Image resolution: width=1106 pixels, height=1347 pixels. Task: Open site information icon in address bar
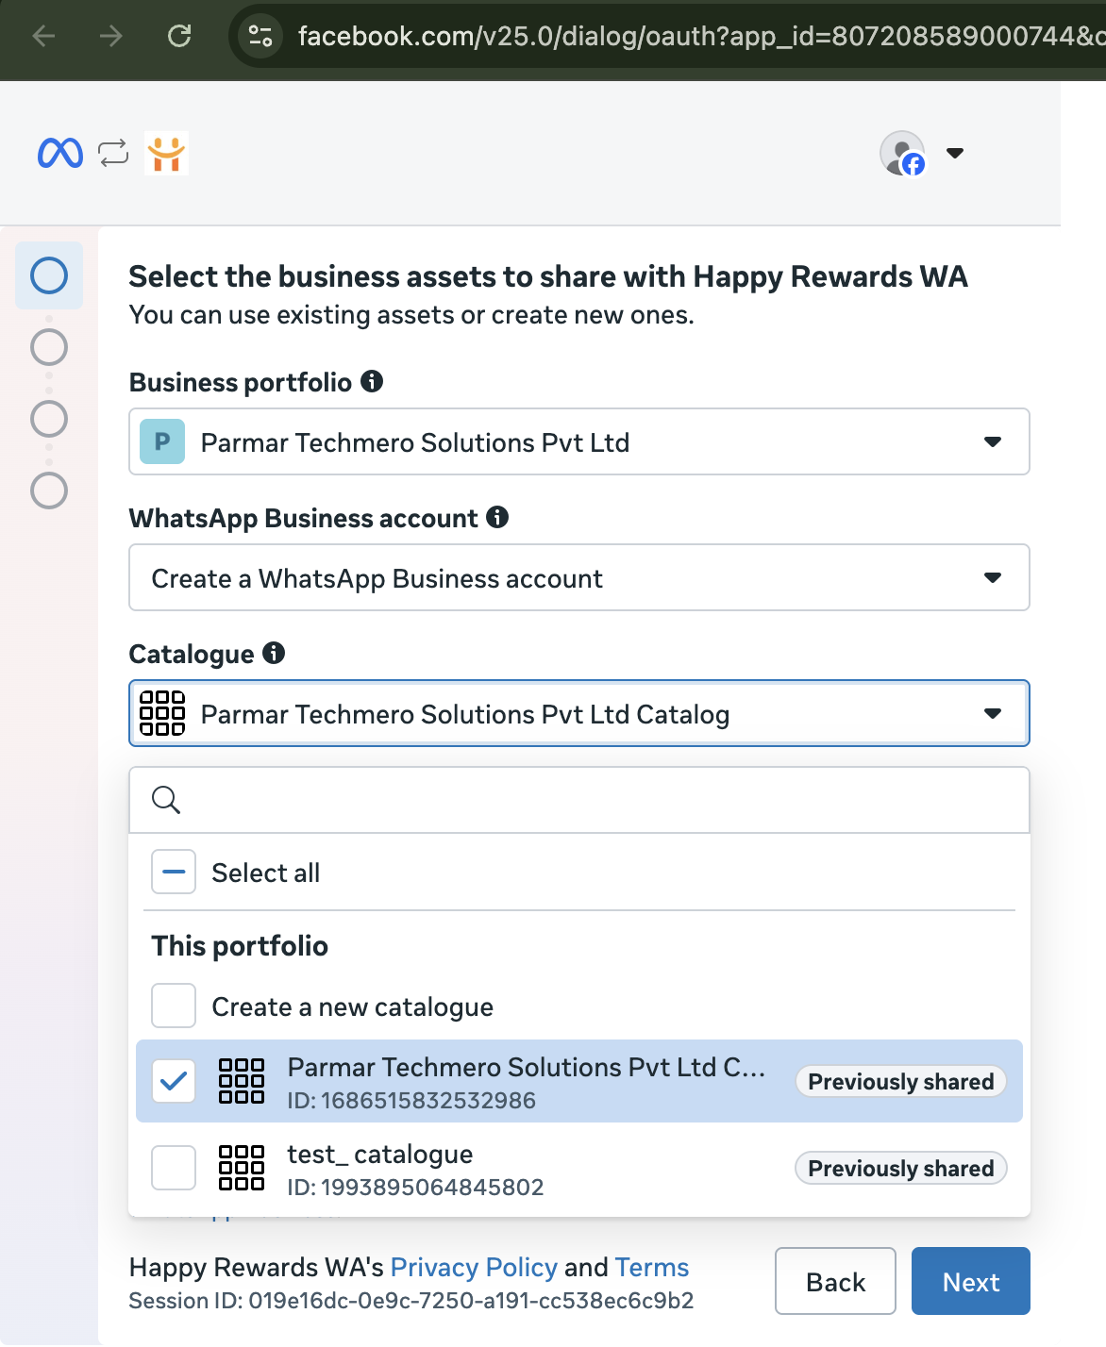260,36
